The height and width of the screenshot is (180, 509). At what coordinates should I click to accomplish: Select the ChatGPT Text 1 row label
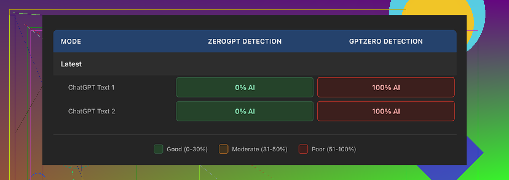click(x=91, y=88)
